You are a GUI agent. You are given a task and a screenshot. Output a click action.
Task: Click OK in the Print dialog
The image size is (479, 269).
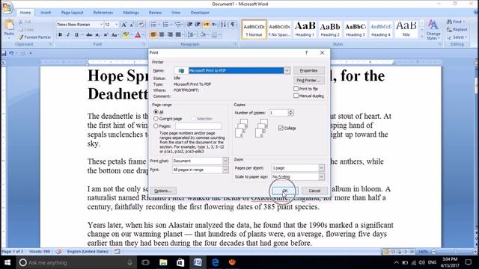(x=284, y=191)
